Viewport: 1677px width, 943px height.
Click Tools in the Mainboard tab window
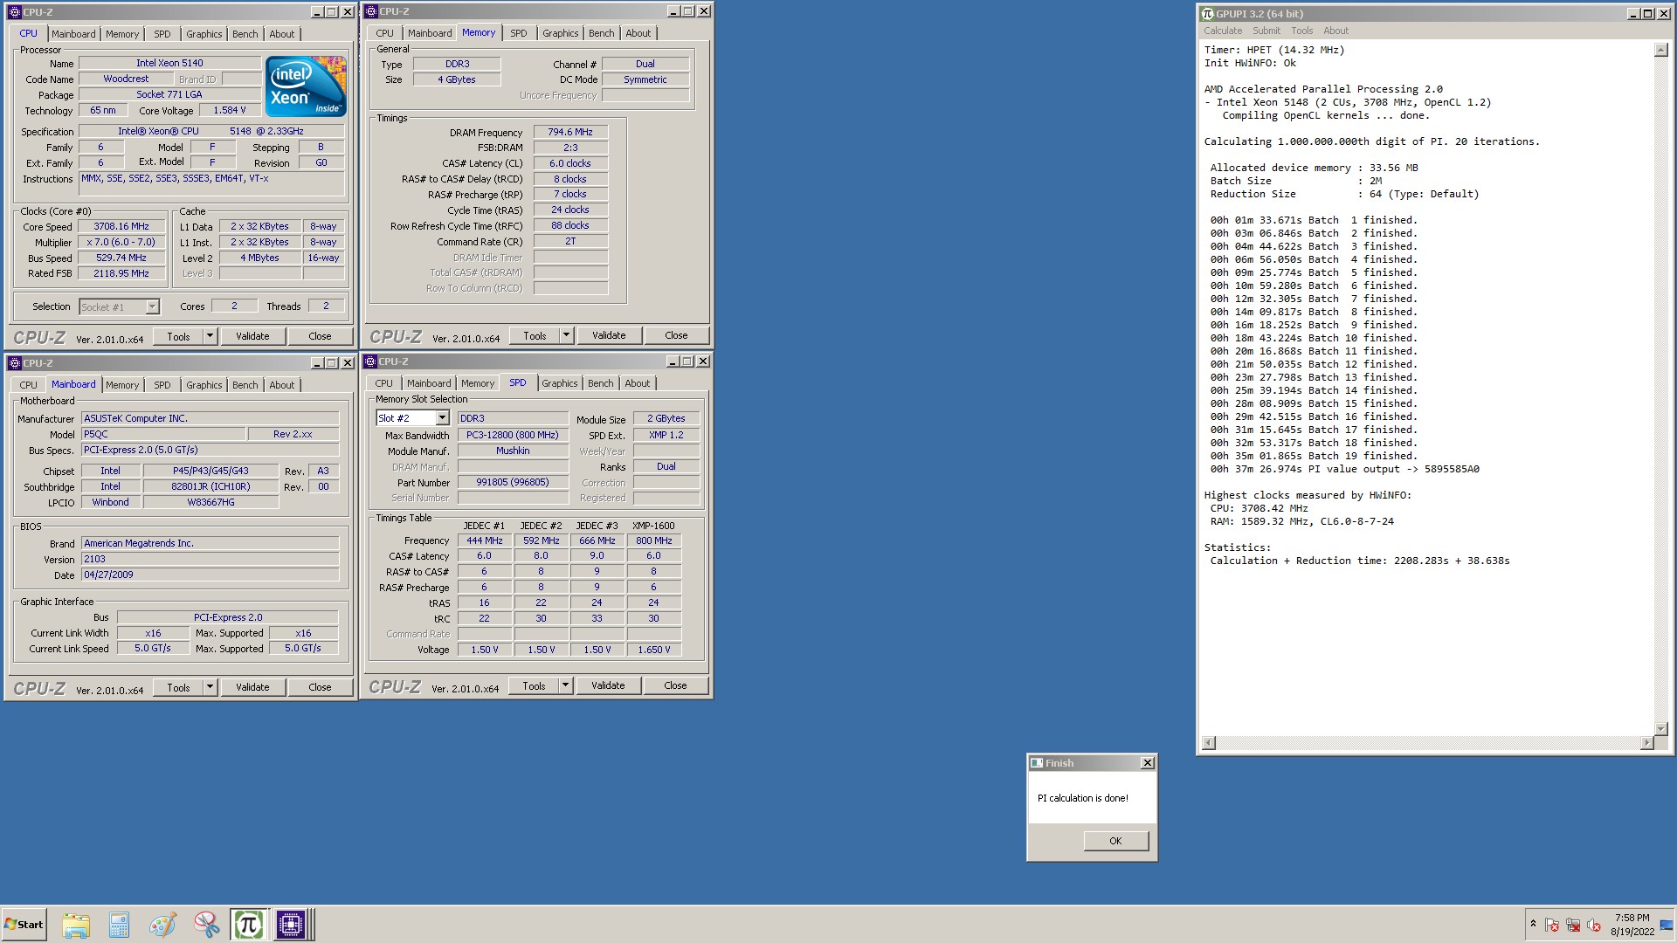tap(178, 687)
